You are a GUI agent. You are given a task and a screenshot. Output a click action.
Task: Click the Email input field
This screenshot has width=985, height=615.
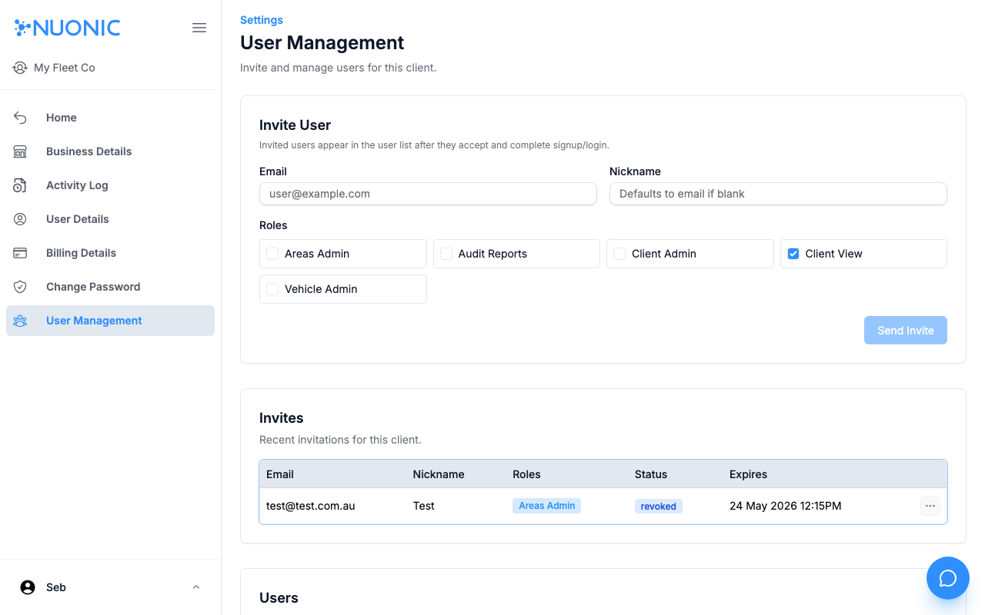pos(428,194)
